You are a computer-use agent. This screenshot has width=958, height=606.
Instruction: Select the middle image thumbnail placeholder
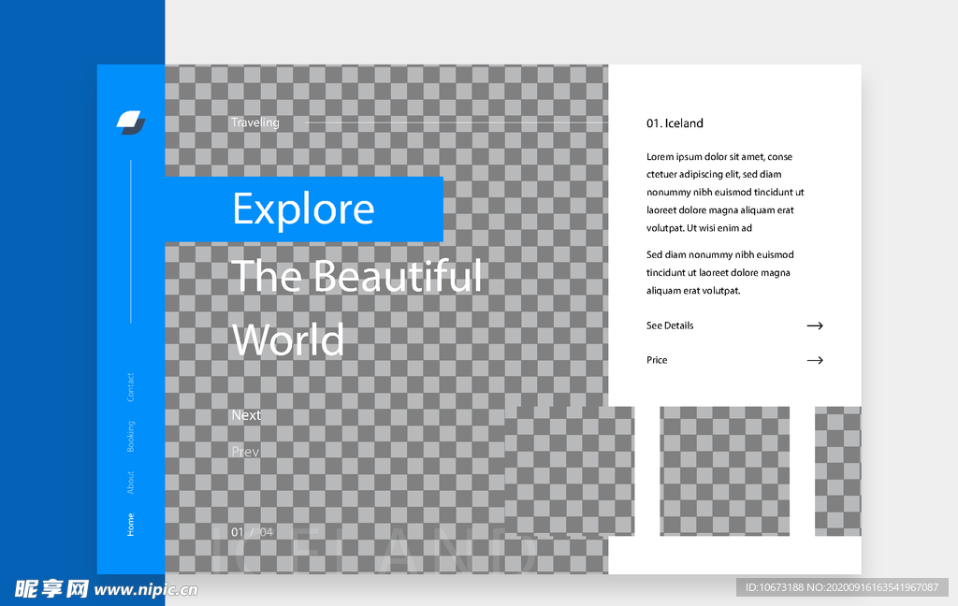[724, 470]
